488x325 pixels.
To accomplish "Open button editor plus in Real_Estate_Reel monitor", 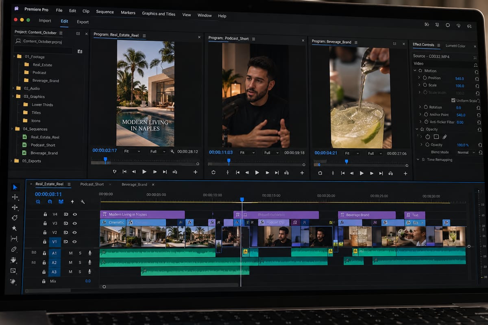I will [x=195, y=172].
